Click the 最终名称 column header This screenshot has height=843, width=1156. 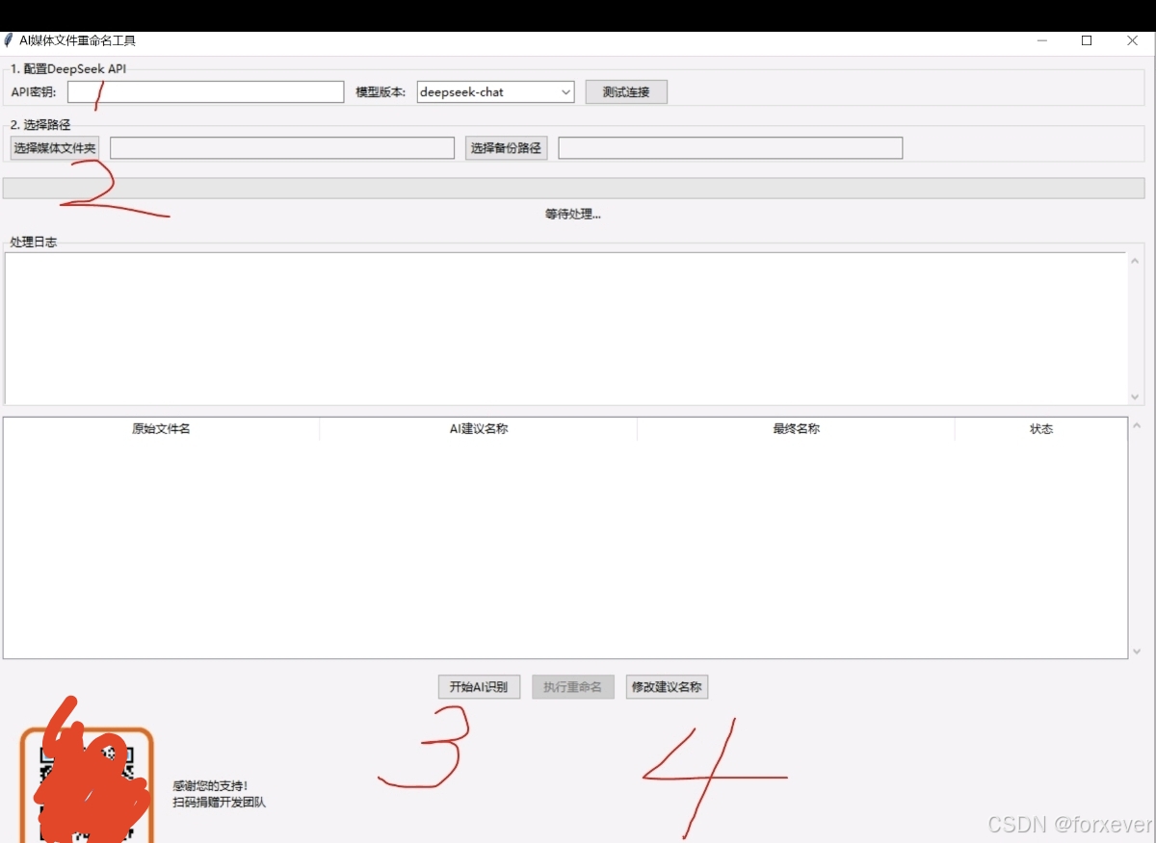(796, 429)
